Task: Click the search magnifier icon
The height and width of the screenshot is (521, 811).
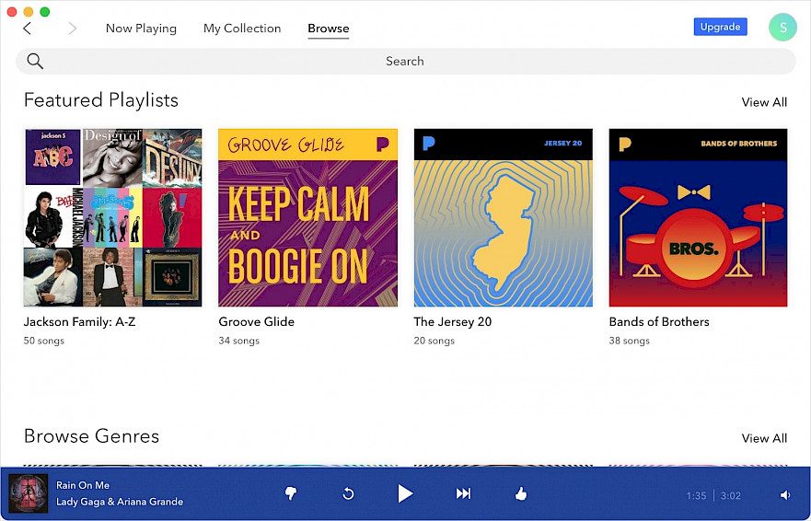Action: coord(35,61)
